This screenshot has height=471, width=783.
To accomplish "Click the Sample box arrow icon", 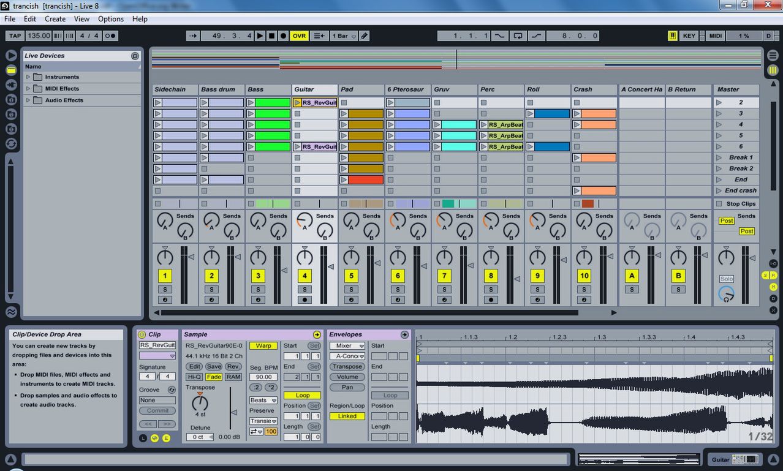I will pos(317,334).
